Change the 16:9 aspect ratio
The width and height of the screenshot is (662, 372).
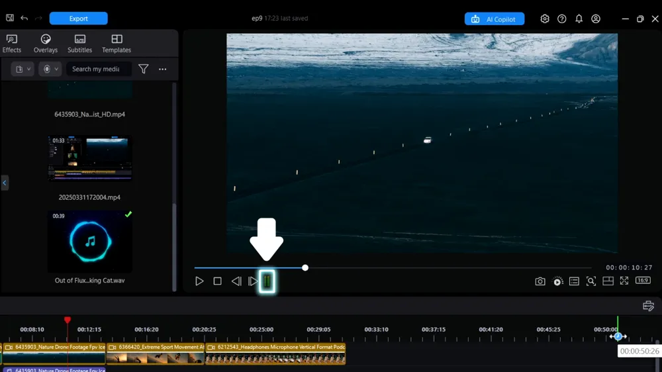643,281
